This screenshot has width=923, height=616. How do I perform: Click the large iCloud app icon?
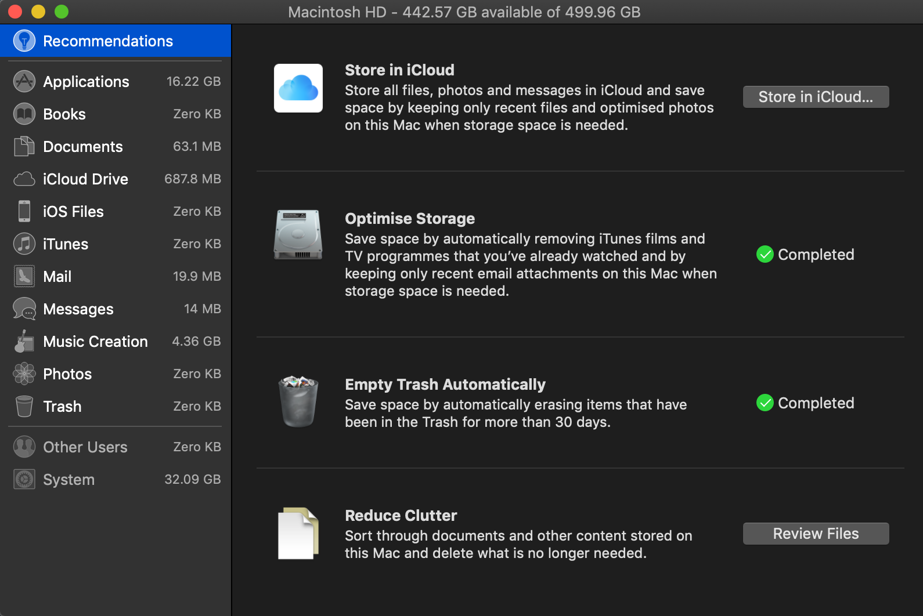coord(298,88)
